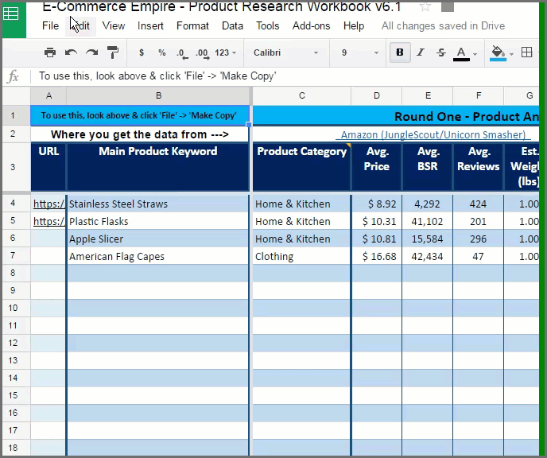
Task: Click the Print icon
Action: point(50,52)
